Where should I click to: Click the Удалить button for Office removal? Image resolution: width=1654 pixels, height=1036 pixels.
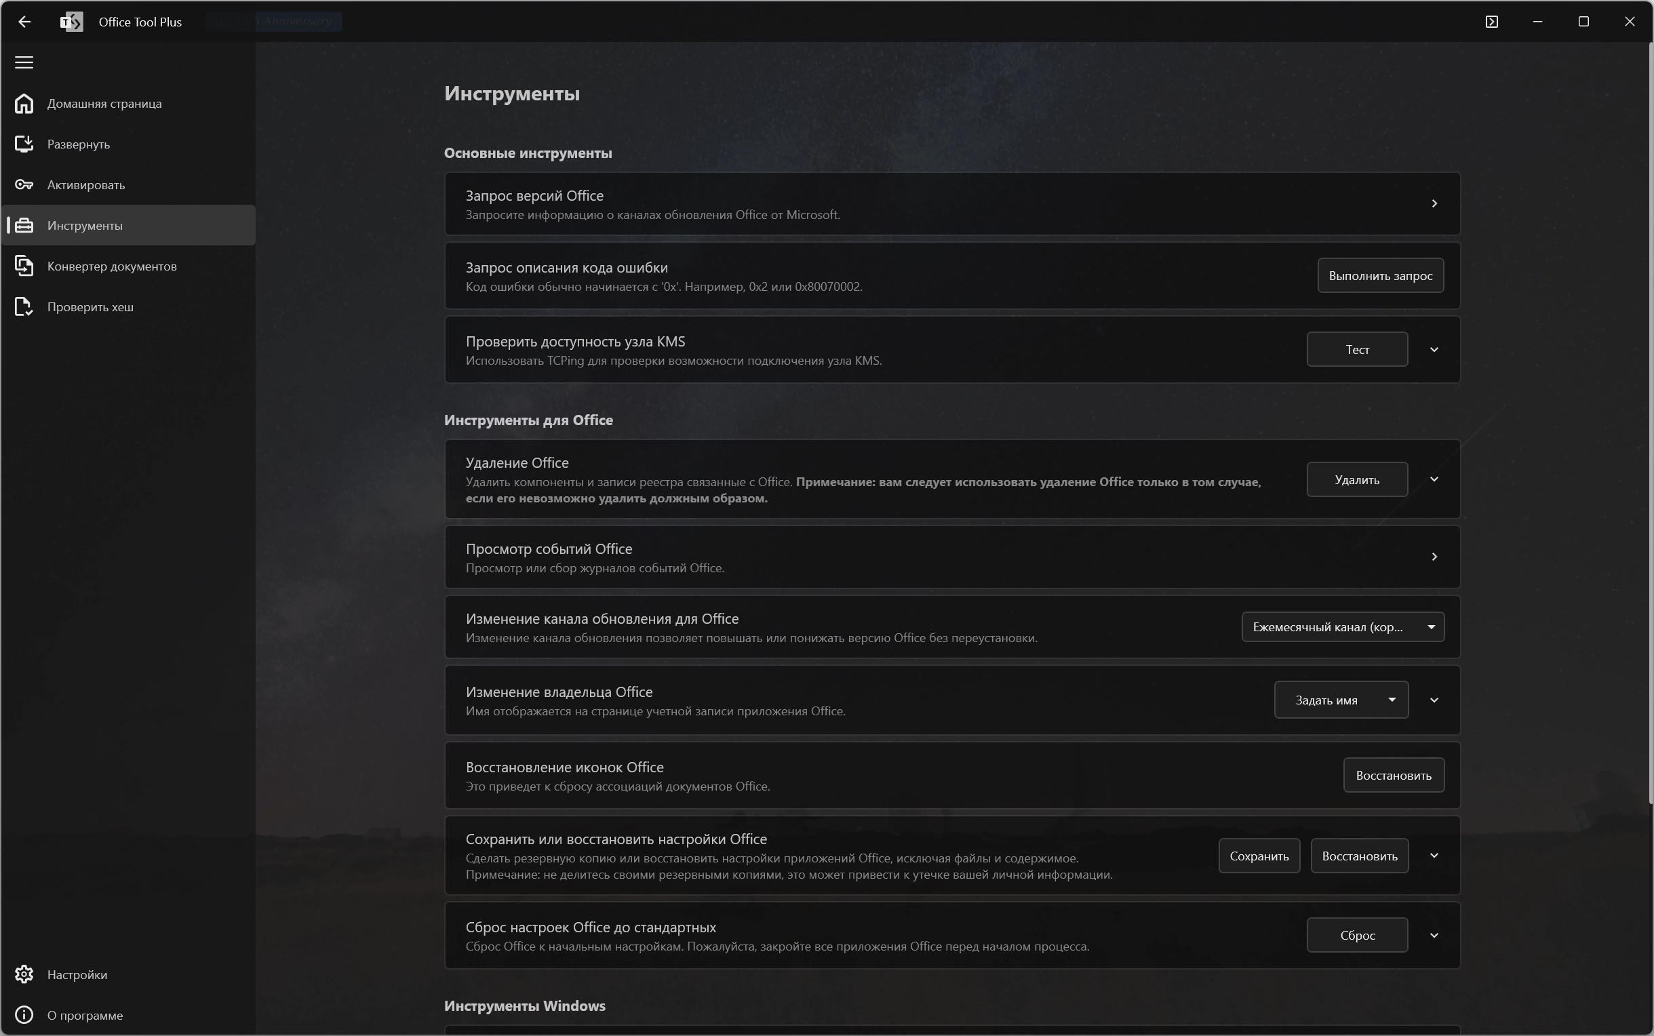(1357, 479)
